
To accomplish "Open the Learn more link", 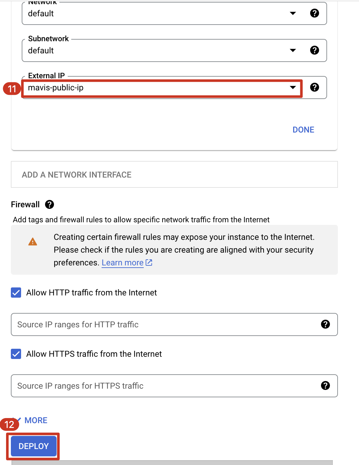I will [122, 263].
